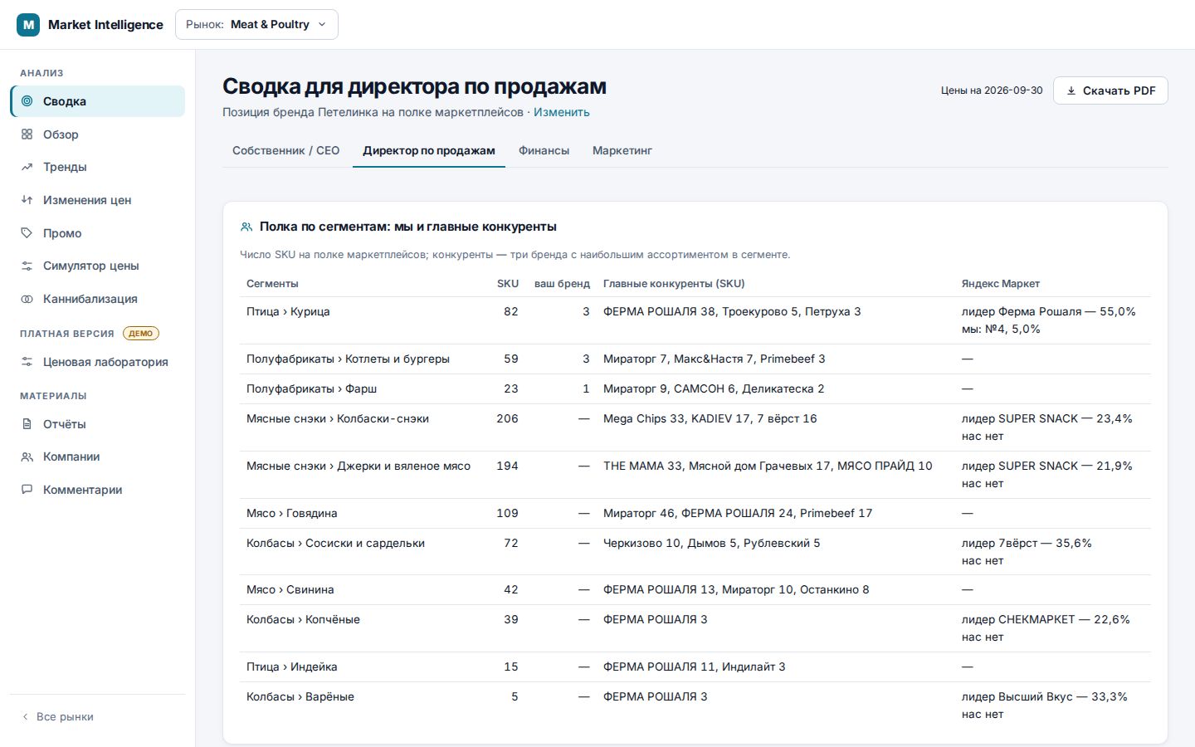
Task: Click the Птица › Индейка segment
Action: pos(292,666)
